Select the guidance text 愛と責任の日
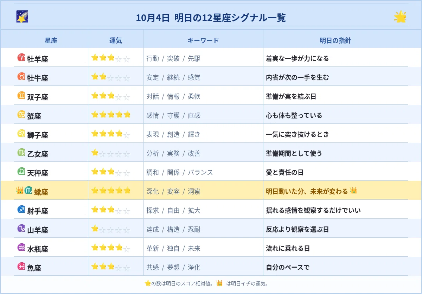 coord(285,172)
